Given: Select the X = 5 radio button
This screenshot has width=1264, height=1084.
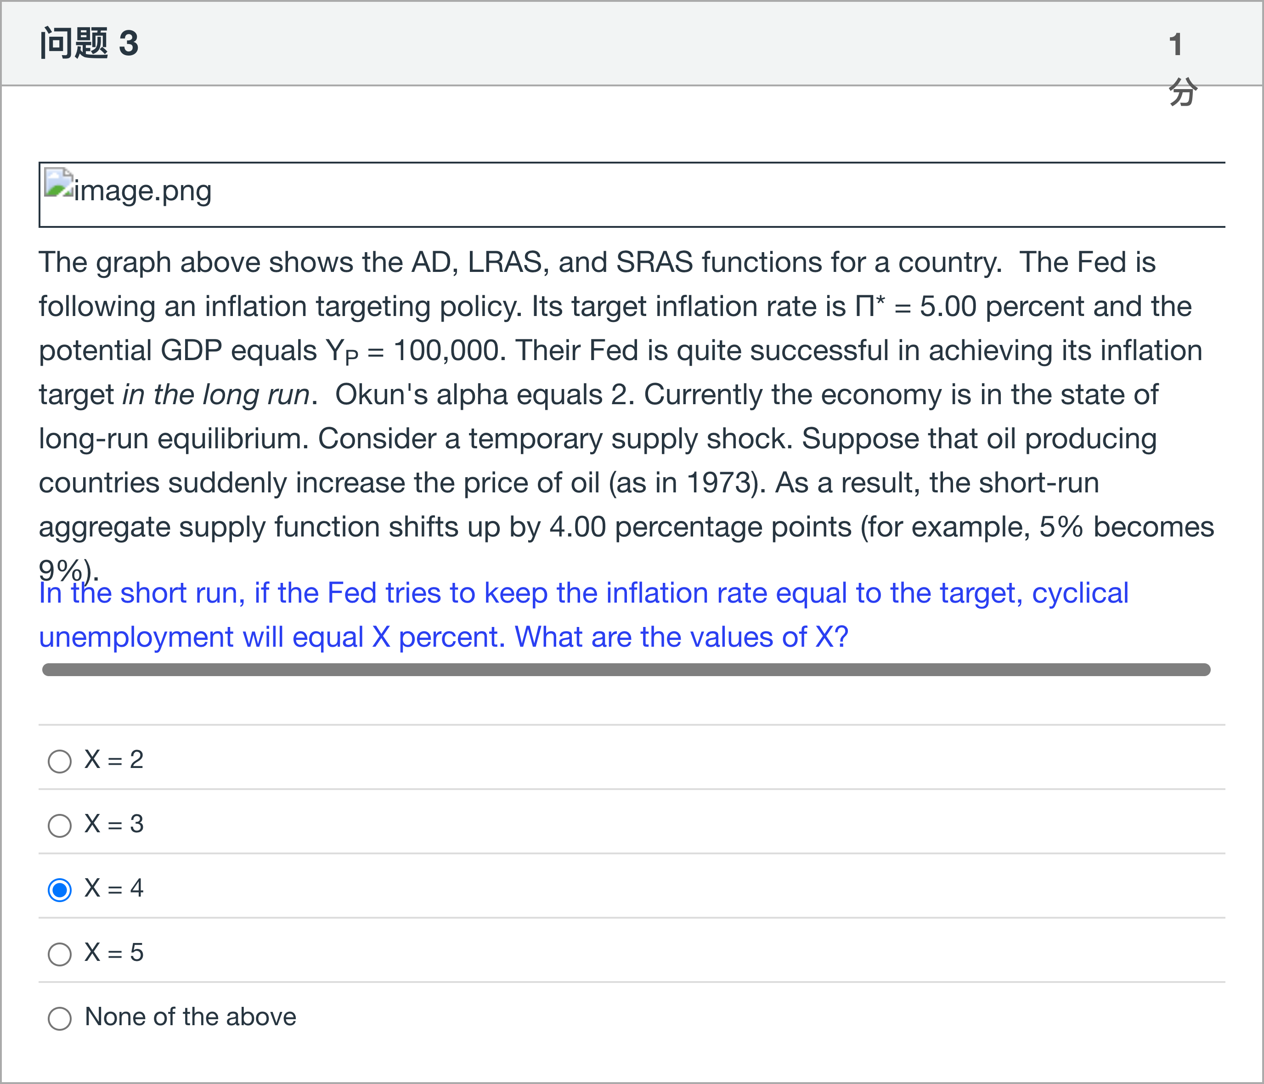Looking at the screenshot, I should tap(59, 954).
